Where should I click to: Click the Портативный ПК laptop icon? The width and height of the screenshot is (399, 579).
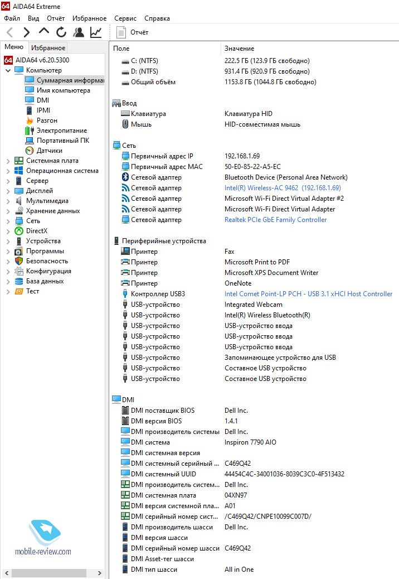(30, 141)
